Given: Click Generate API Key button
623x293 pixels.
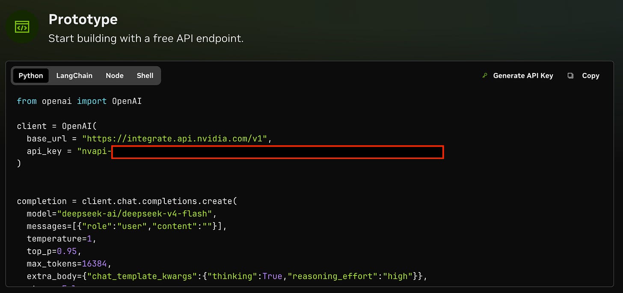Looking at the screenshot, I should (x=518, y=76).
